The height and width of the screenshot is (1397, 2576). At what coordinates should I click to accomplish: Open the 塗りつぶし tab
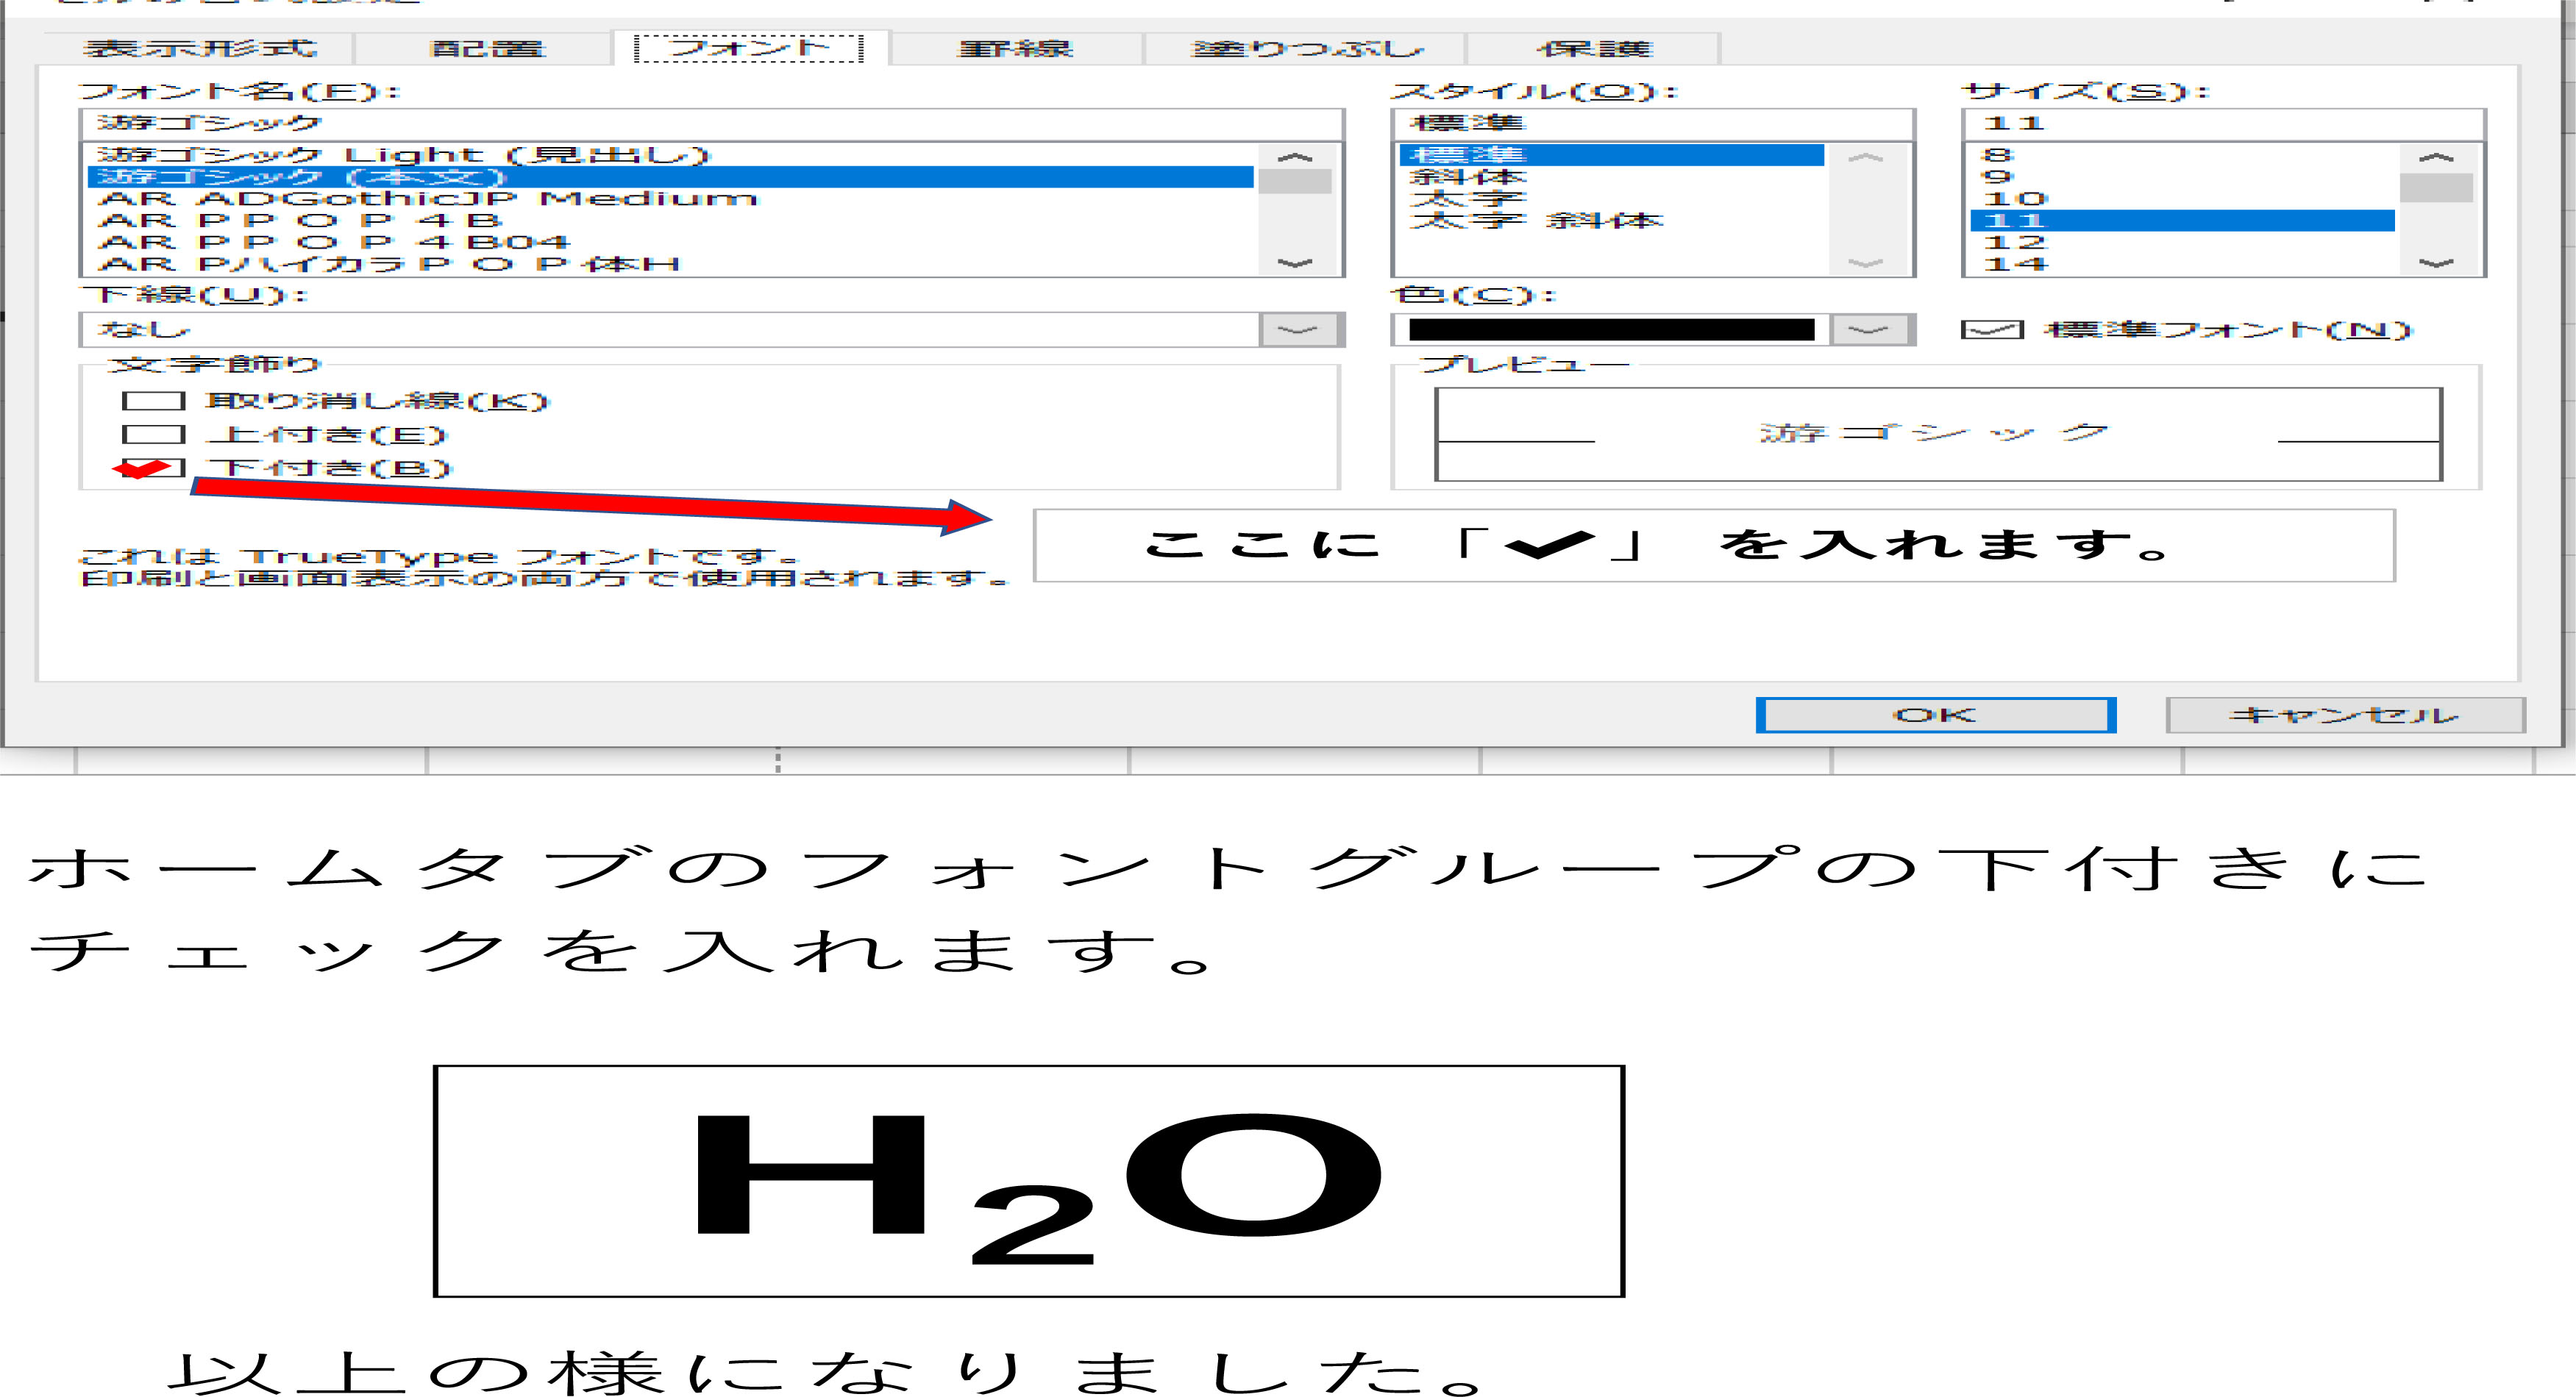click(1306, 48)
